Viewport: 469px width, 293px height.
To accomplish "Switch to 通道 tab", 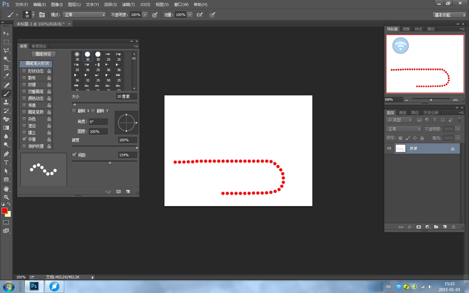I will (x=403, y=113).
